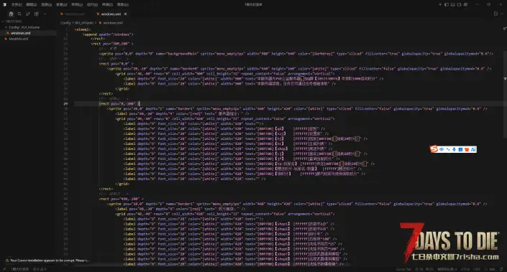The image size is (507, 272).
Task: Toggle the primary side bar layout
Action: 446,4
